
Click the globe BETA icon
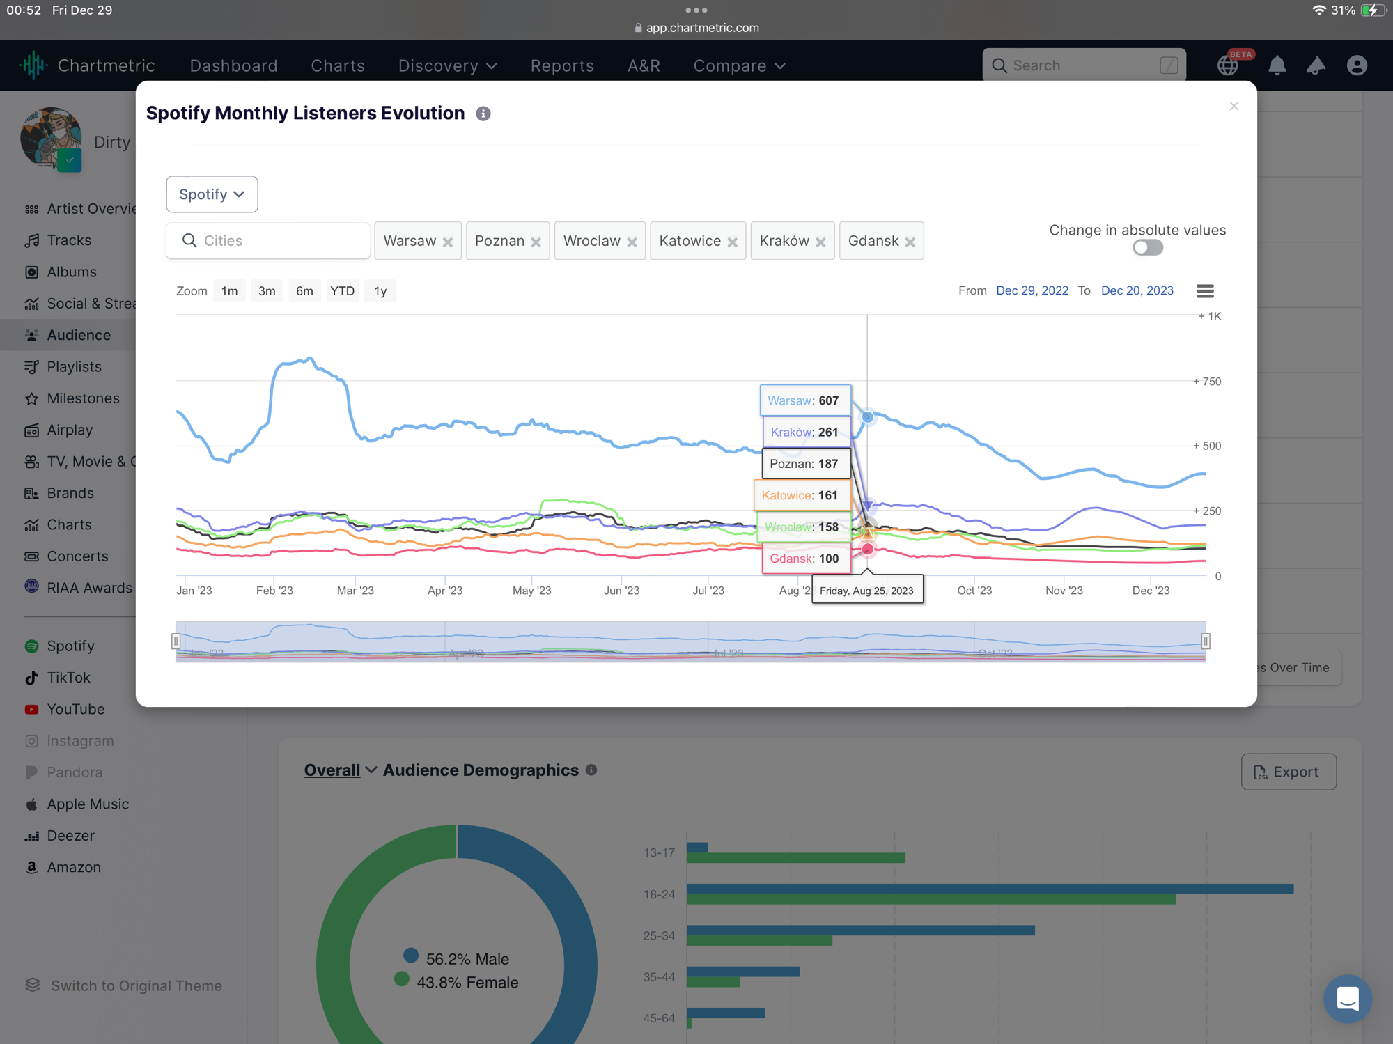click(1228, 65)
